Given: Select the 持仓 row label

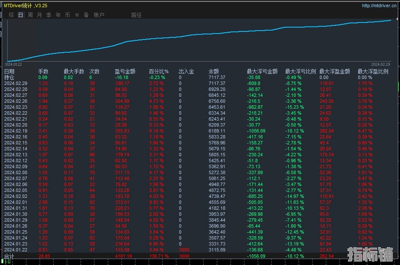Looking at the screenshot, I should [x=9, y=77].
